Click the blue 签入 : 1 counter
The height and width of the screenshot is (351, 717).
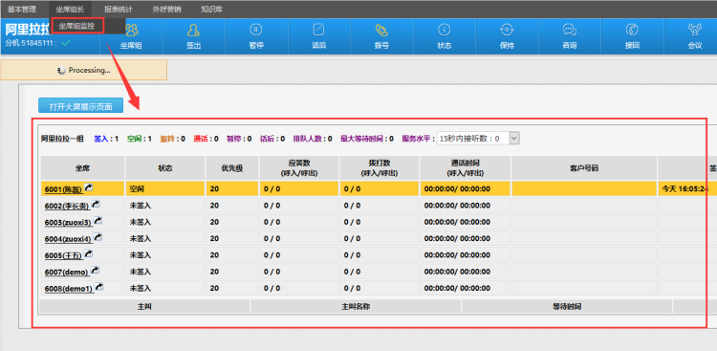[x=106, y=139]
